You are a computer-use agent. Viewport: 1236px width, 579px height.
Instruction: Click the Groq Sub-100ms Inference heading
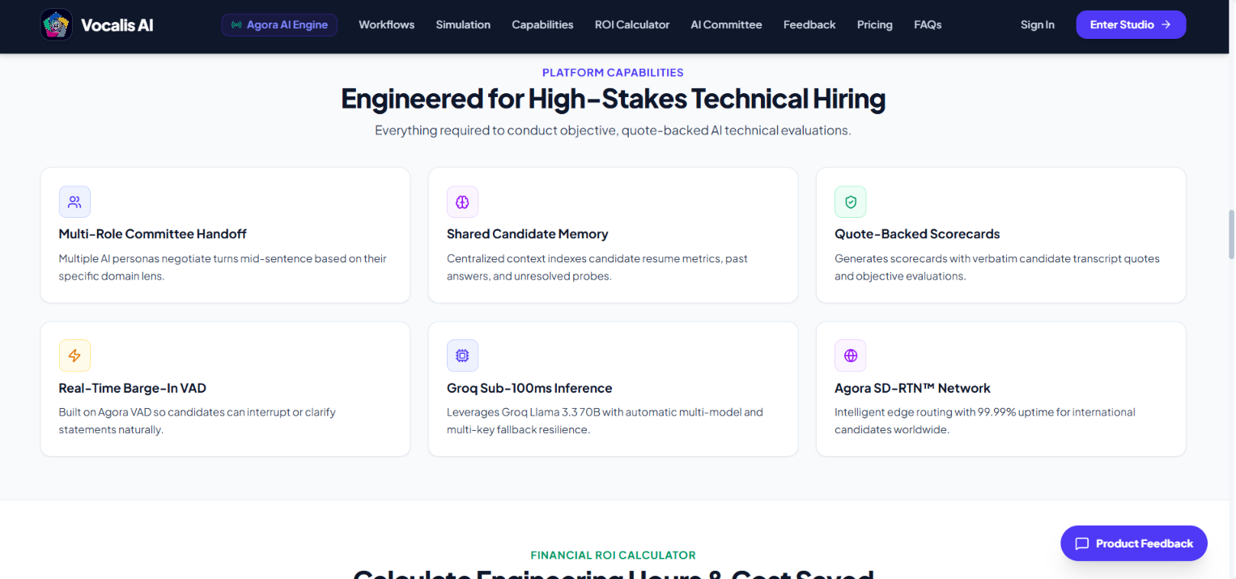pyautogui.click(x=529, y=388)
